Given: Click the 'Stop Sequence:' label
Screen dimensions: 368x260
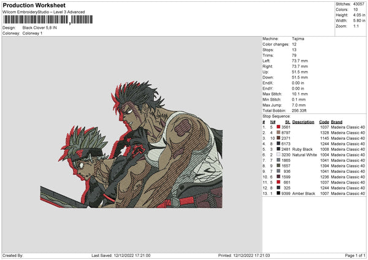Looking at the screenshot, I should (277, 116).
